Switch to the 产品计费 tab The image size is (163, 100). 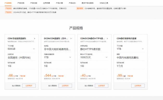59,3
